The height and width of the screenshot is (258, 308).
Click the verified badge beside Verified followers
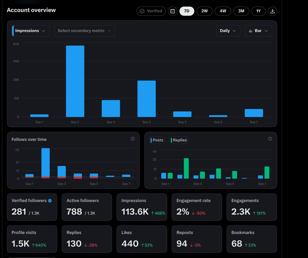coord(50,201)
